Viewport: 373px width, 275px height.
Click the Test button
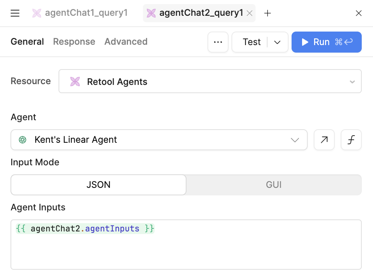251,42
